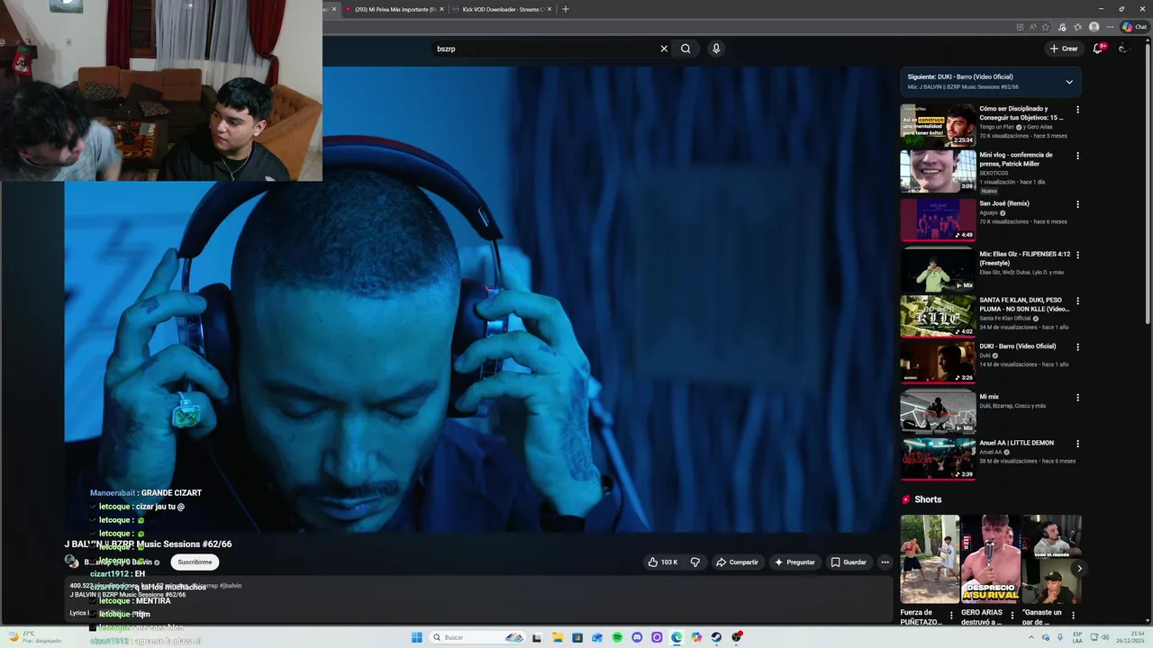Open Windows Start menu
The height and width of the screenshot is (648, 1153).
point(417,637)
